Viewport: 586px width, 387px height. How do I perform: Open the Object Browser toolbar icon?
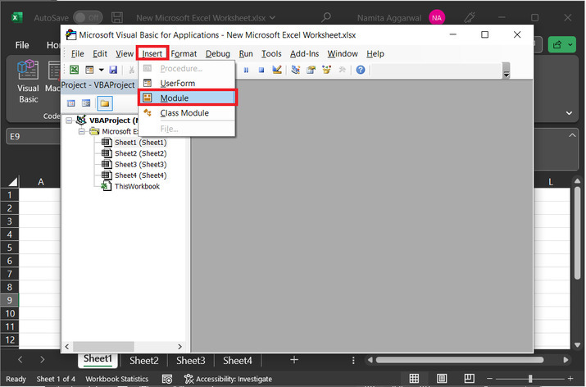coord(327,71)
